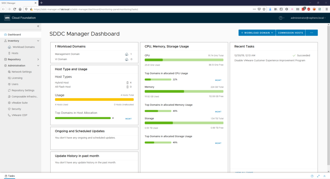Select Disable VMware Customer Experience task
This screenshot has width=330, height=179.
[270, 60]
